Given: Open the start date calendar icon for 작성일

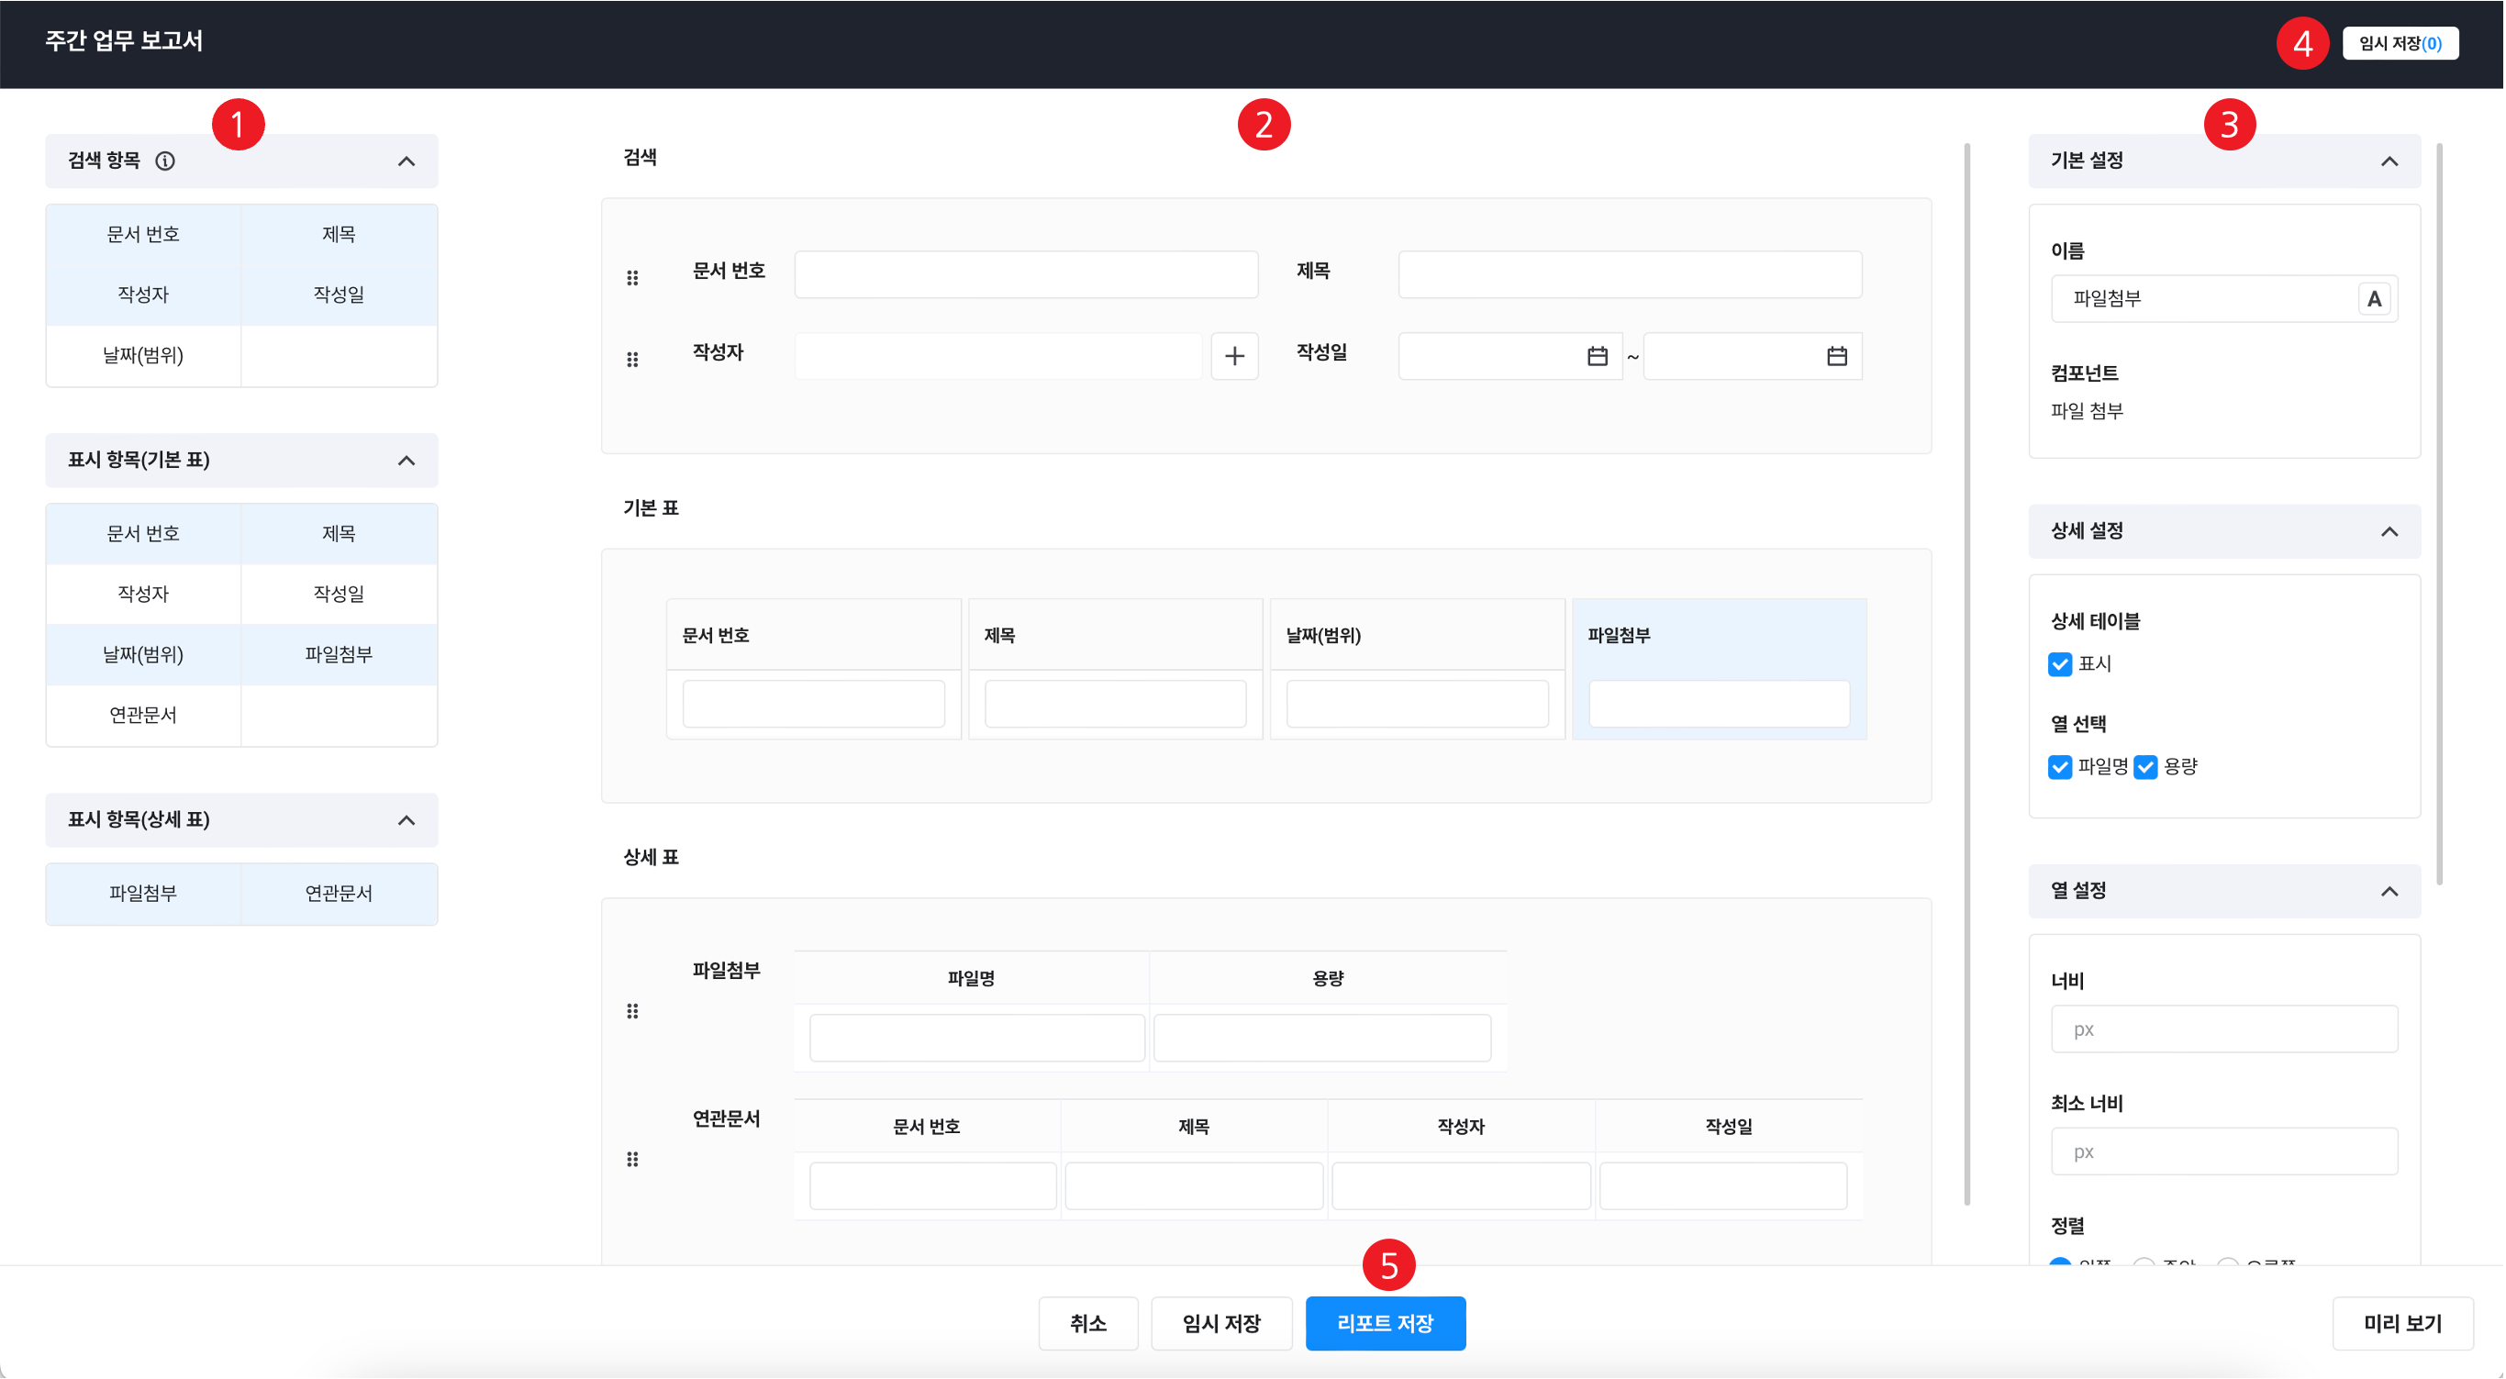Looking at the screenshot, I should pyautogui.click(x=1597, y=356).
